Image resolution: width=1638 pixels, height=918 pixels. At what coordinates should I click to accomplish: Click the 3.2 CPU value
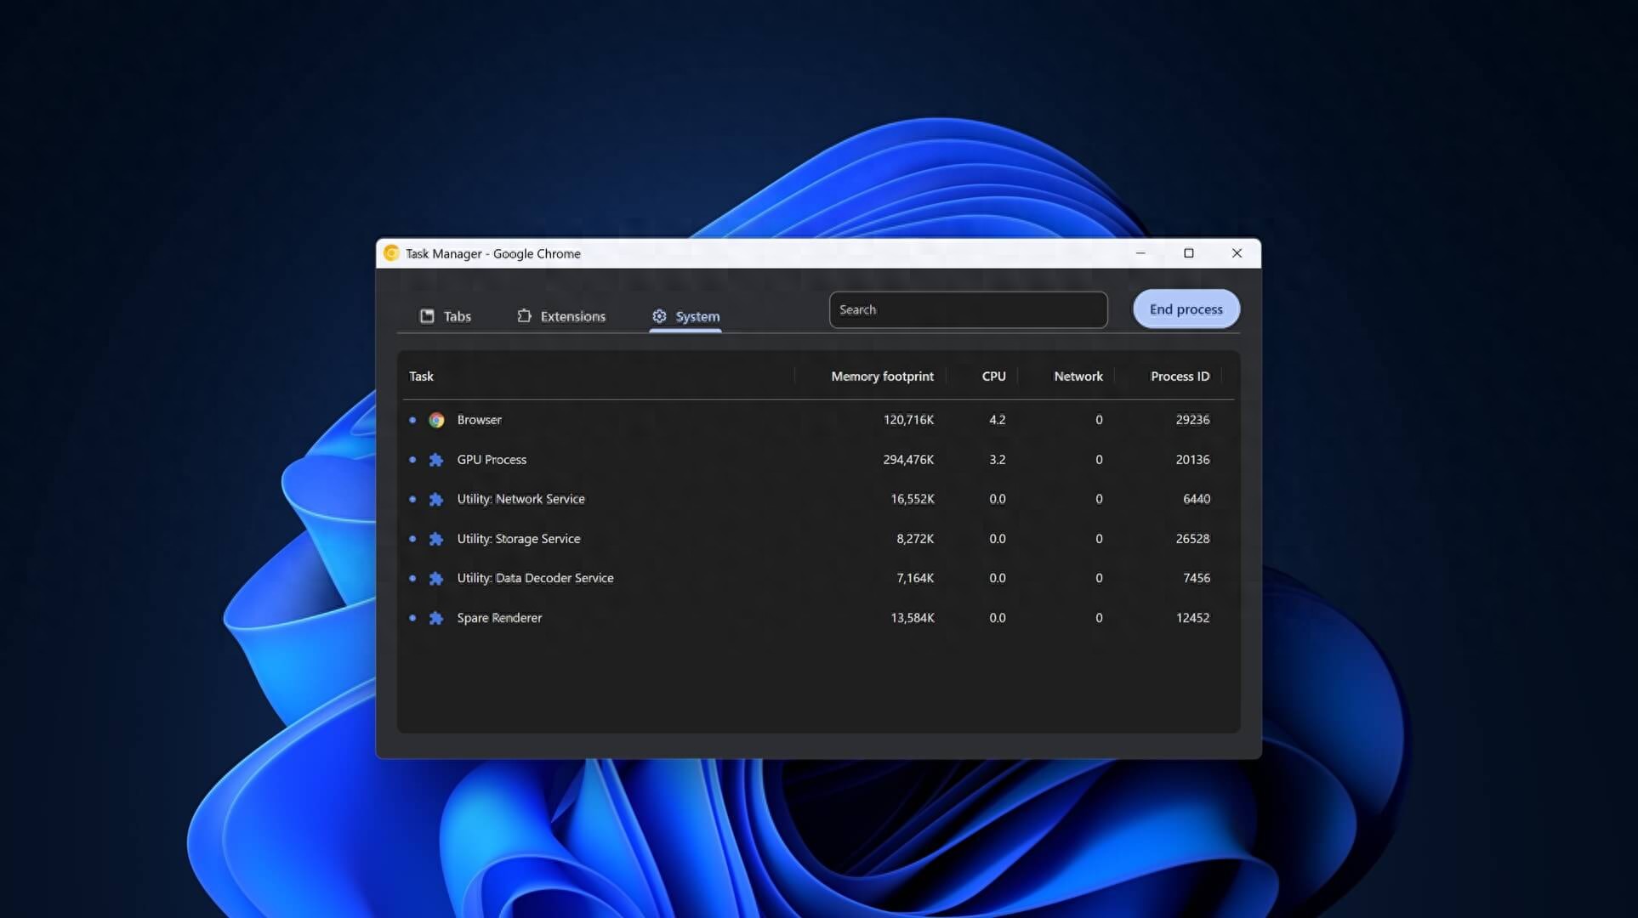(x=997, y=460)
